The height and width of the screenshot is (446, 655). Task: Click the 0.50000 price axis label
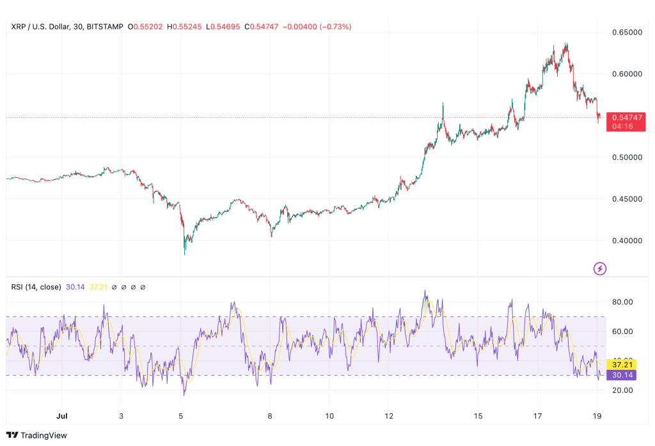point(627,157)
